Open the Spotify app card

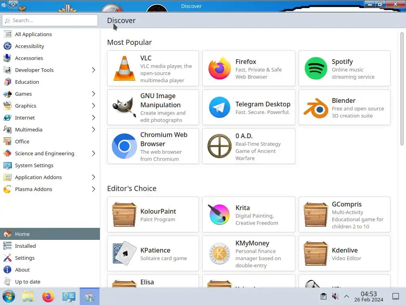[x=345, y=68]
